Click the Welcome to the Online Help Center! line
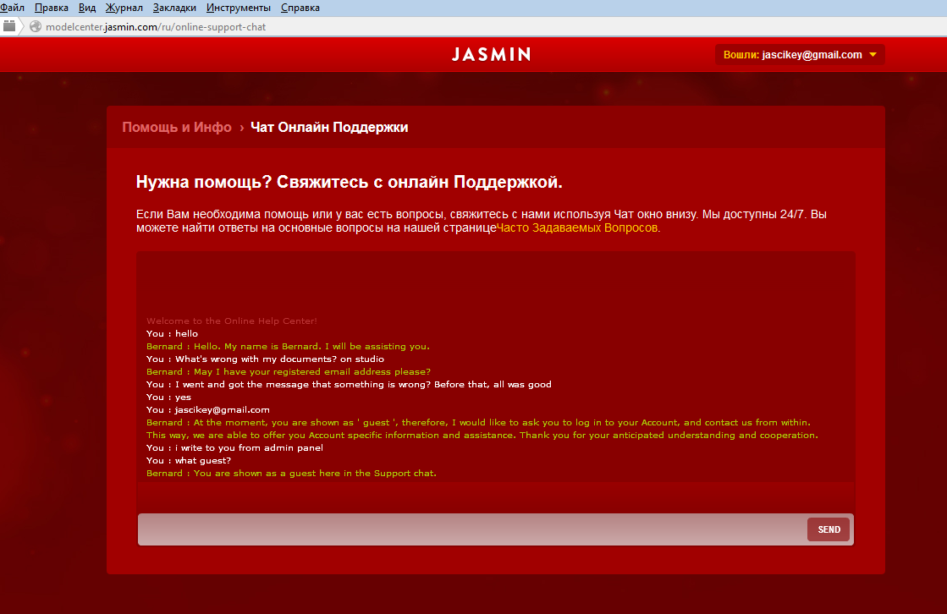This screenshot has height=614, width=947. [x=231, y=321]
